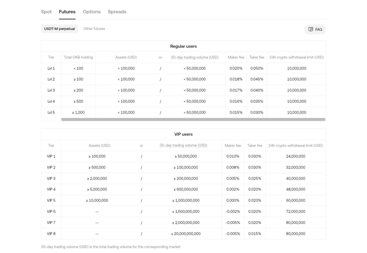This screenshot has width=367, height=253.
Task: Select the Lvl 5 tier cell
Action: coord(51,113)
